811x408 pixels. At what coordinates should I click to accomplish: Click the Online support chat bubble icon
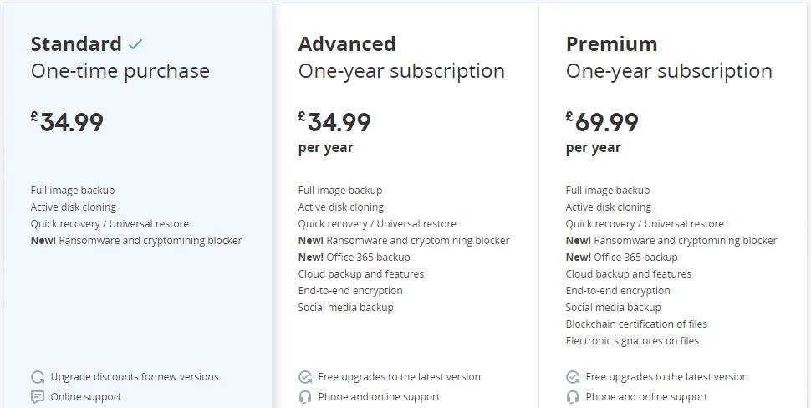(x=38, y=397)
